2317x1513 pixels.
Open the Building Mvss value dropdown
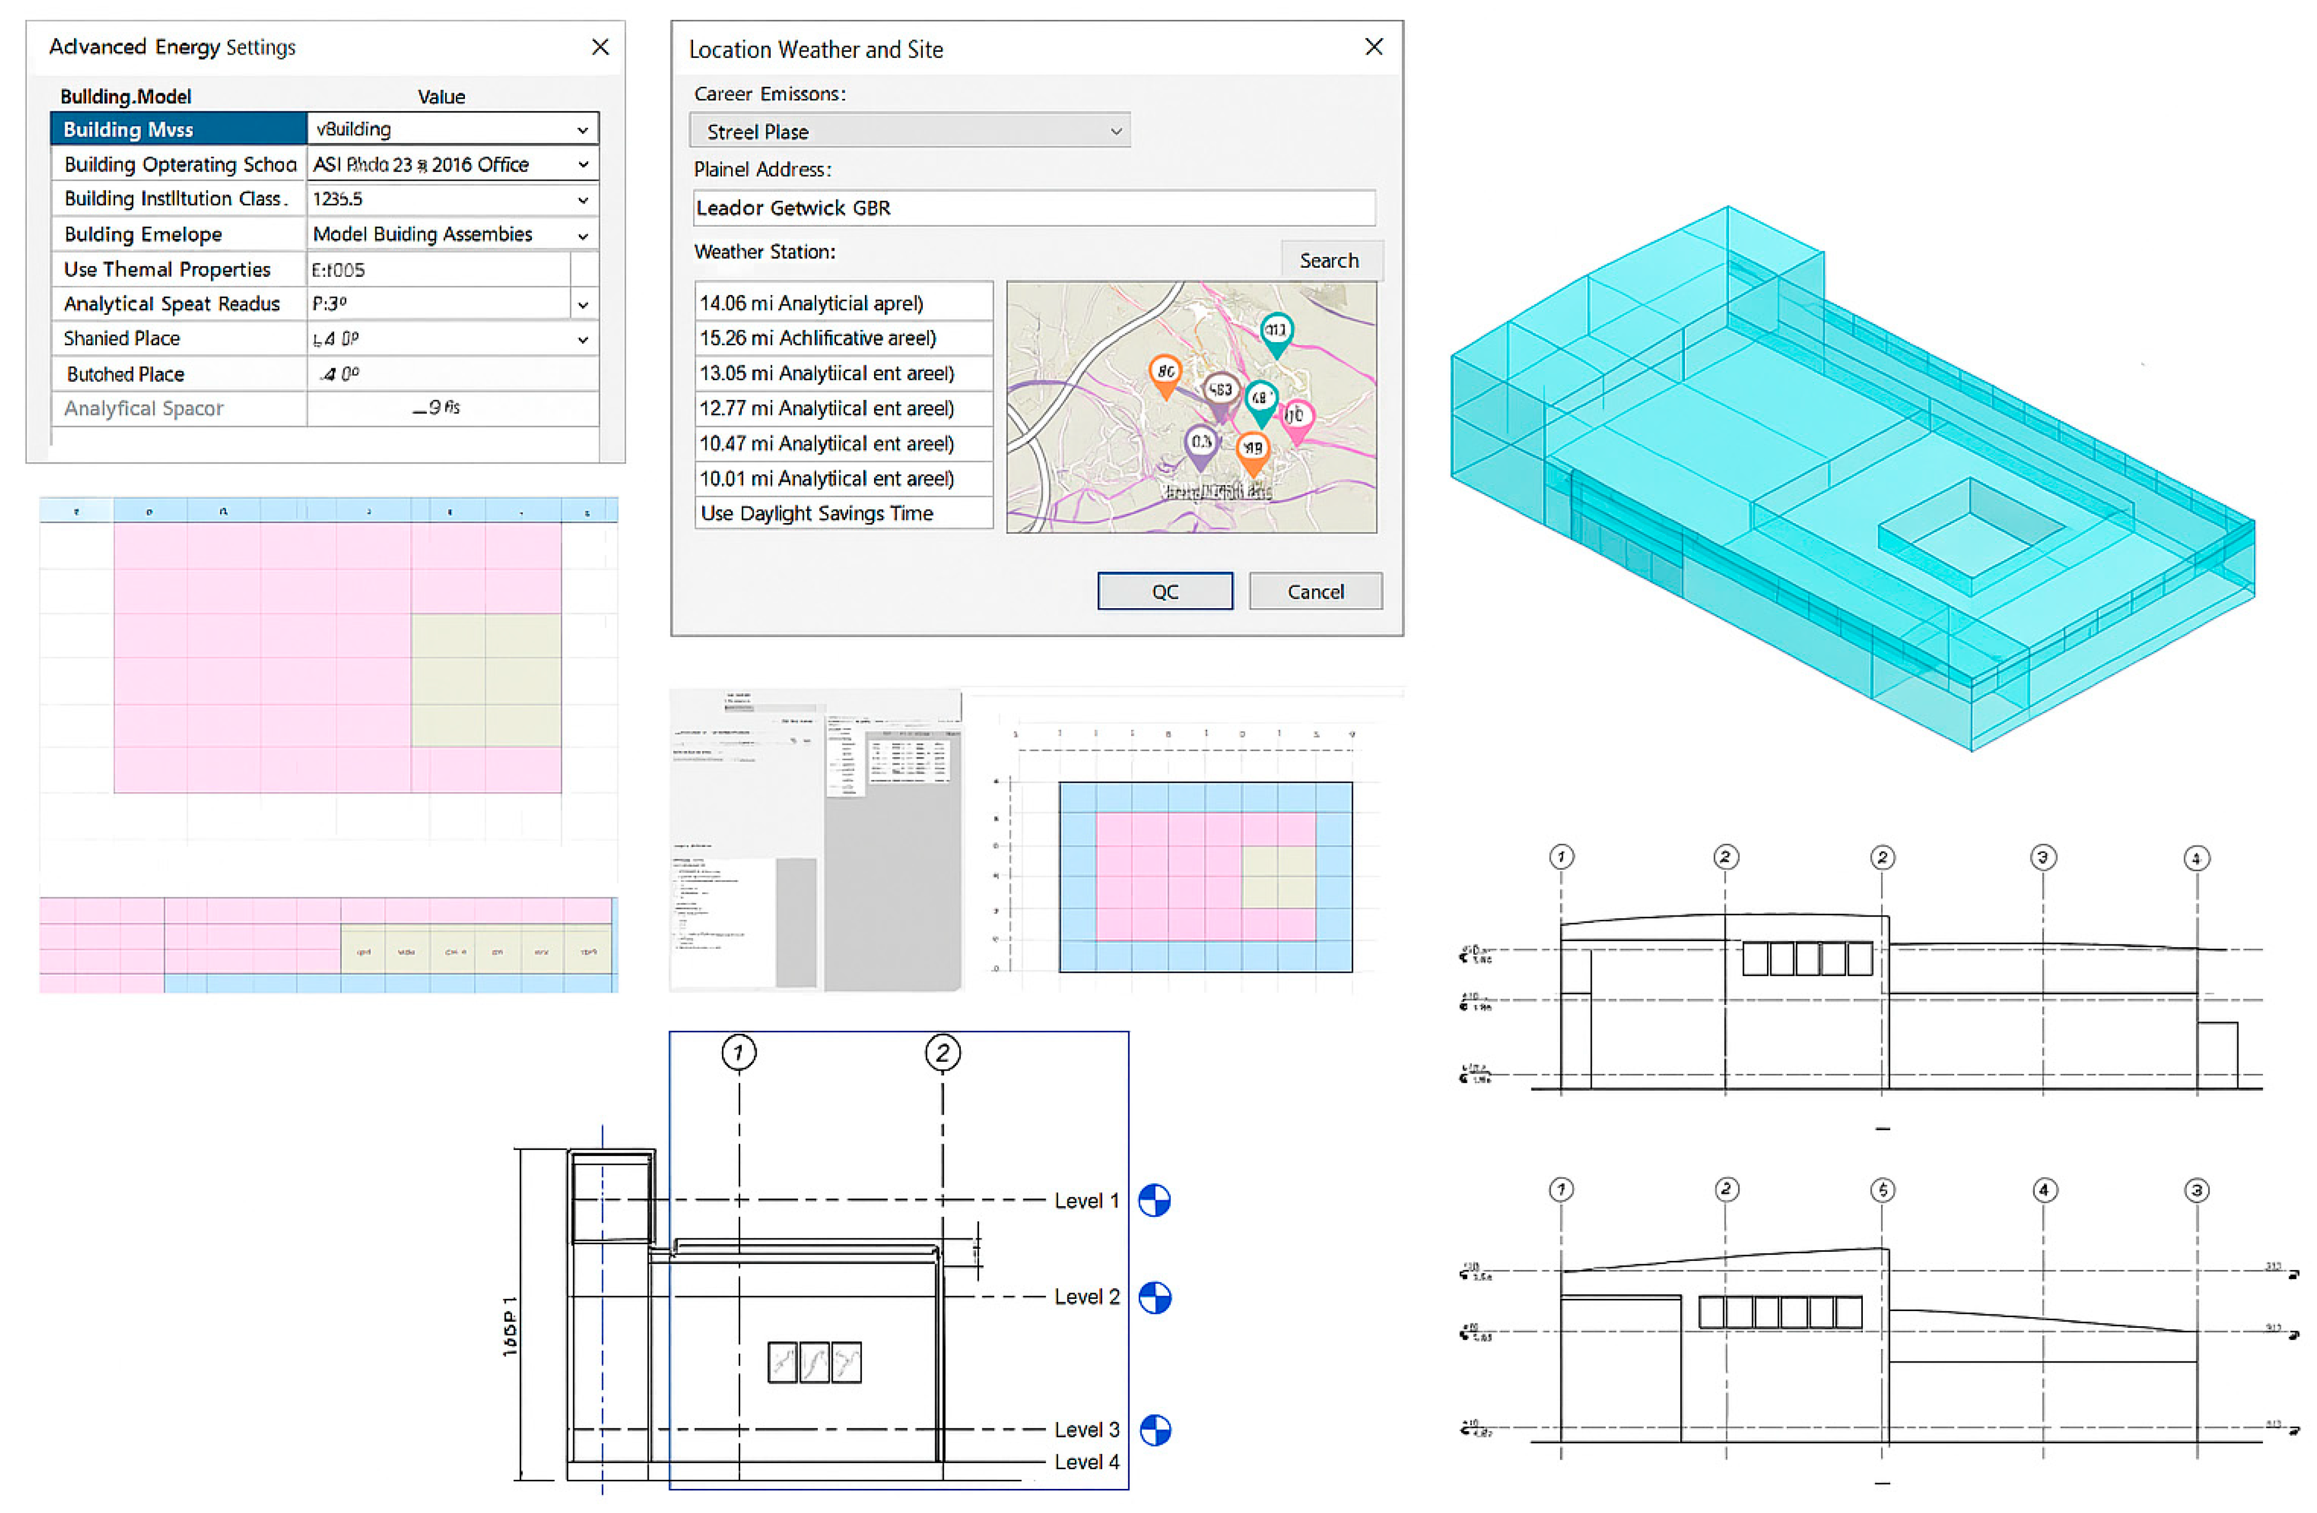(x=582, y=130)
